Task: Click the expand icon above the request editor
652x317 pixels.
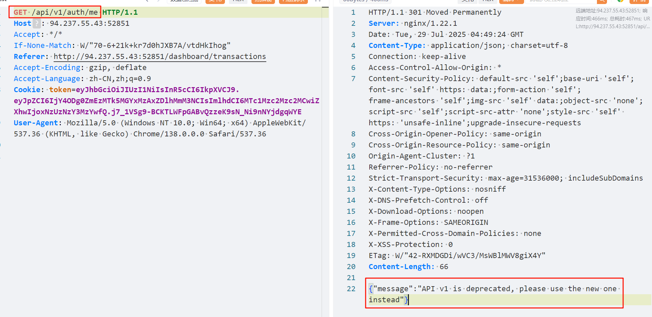Action: click(318, 1)
